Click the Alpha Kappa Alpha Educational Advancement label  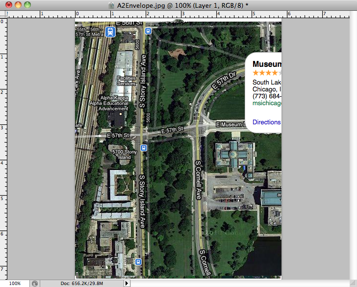point(109,103)
